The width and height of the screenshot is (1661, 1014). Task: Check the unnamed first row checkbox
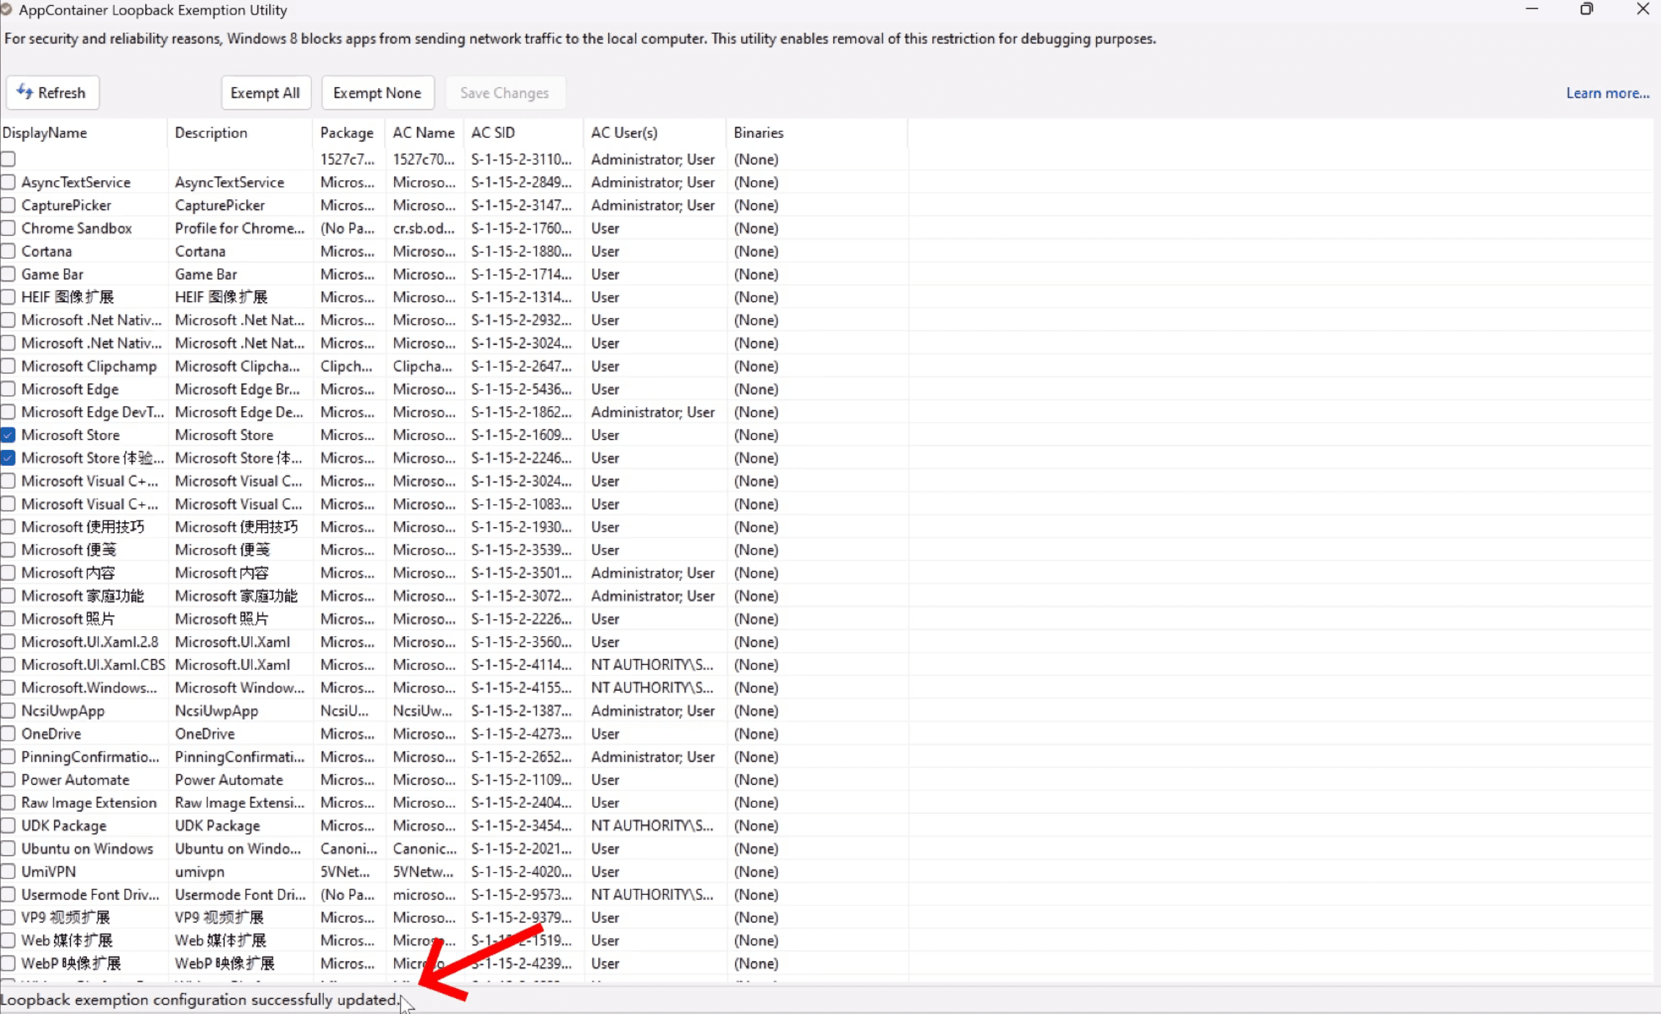8,159
